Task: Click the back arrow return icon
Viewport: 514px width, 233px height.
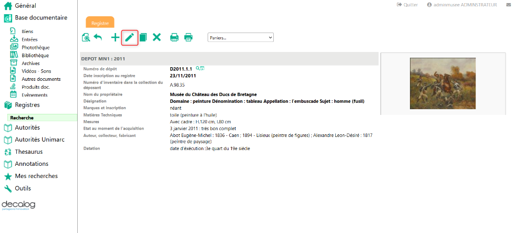Action: coord(98,37)
